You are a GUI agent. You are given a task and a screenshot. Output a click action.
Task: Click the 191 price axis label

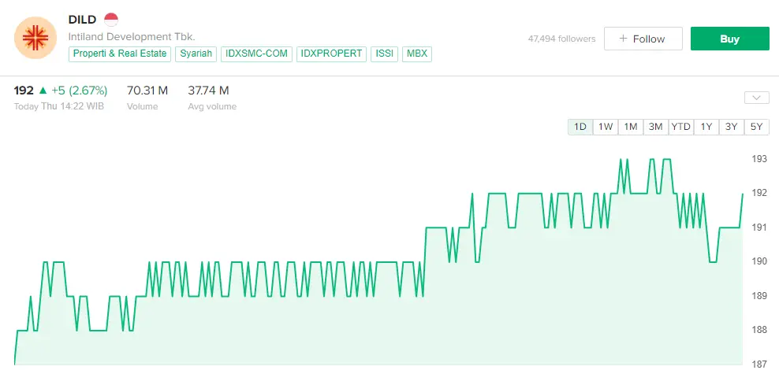(x=761, y=228)
